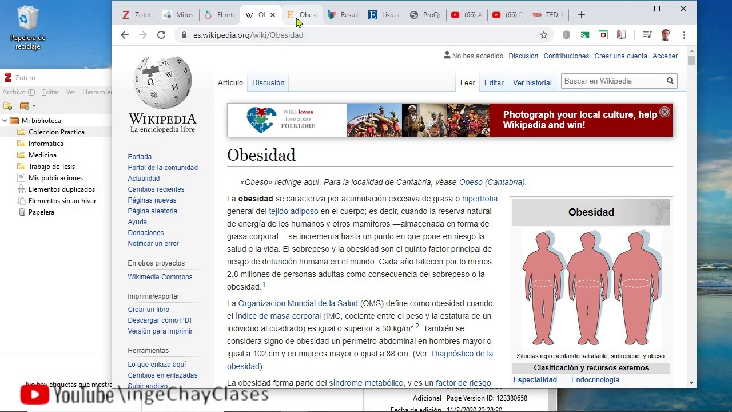Click the address bar URL

pyautogui.click(x=248, y=35)
